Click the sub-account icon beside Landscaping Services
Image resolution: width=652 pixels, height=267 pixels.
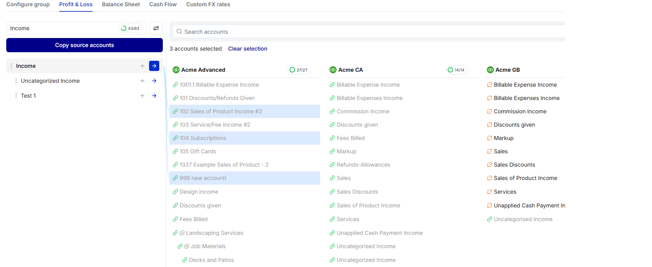tap(182, 233)
